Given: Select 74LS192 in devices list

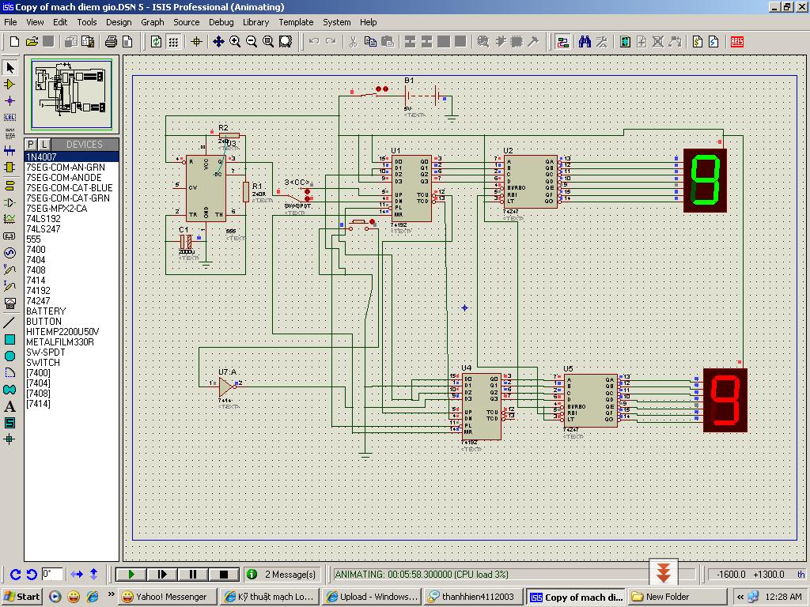Looking at the screenshot, I should click(x=44, y=219).
